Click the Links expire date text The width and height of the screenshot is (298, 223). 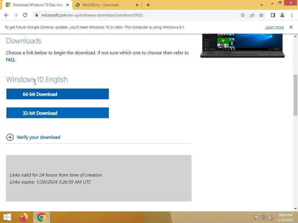pyautogui.click(x=51, y=182)
